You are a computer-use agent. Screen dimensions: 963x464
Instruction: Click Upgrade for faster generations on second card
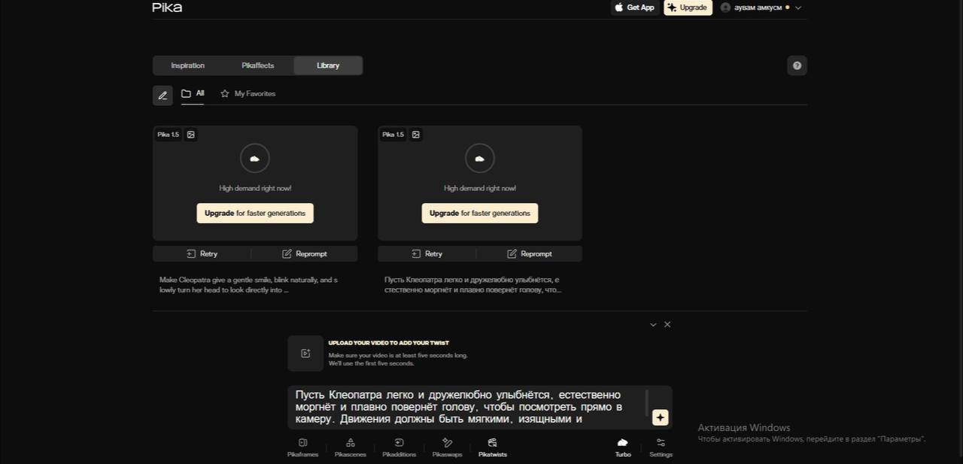480,213
